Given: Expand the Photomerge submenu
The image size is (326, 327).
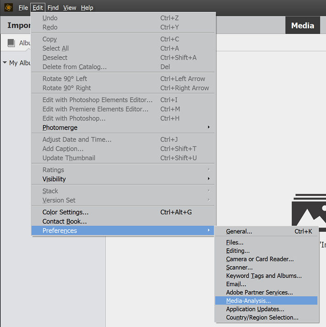Looking at the screenshot, I should pyautogui.click(x=123, y=127).
